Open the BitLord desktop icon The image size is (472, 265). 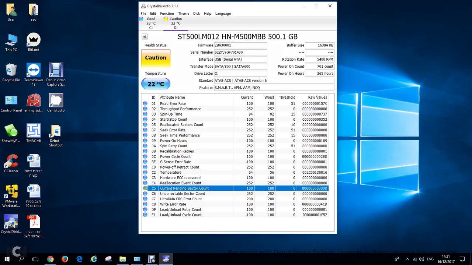[34, 42]
